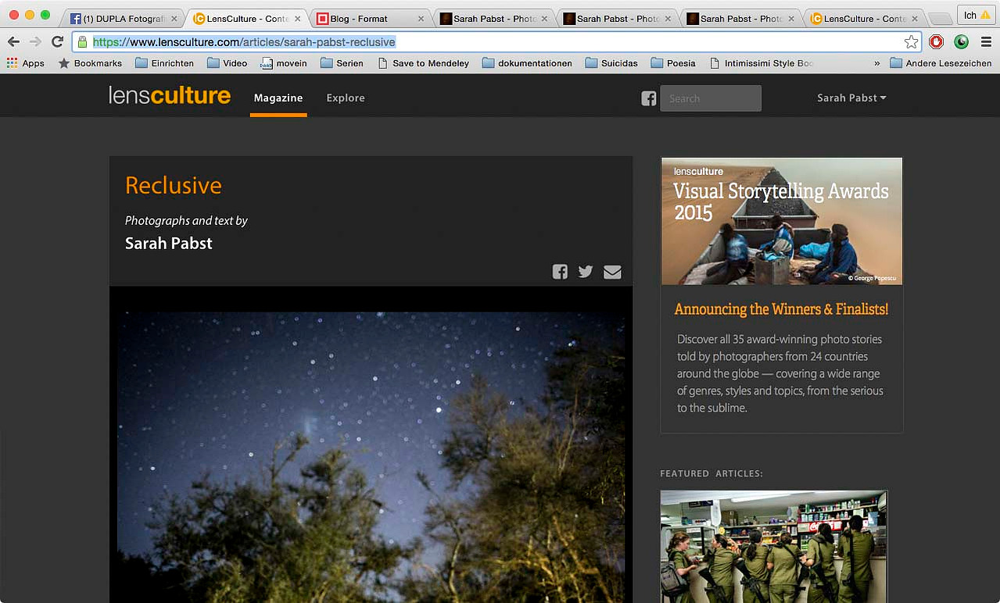Click the browser forward arrow
Viewport: 1000px width, 603px height.
35,42
